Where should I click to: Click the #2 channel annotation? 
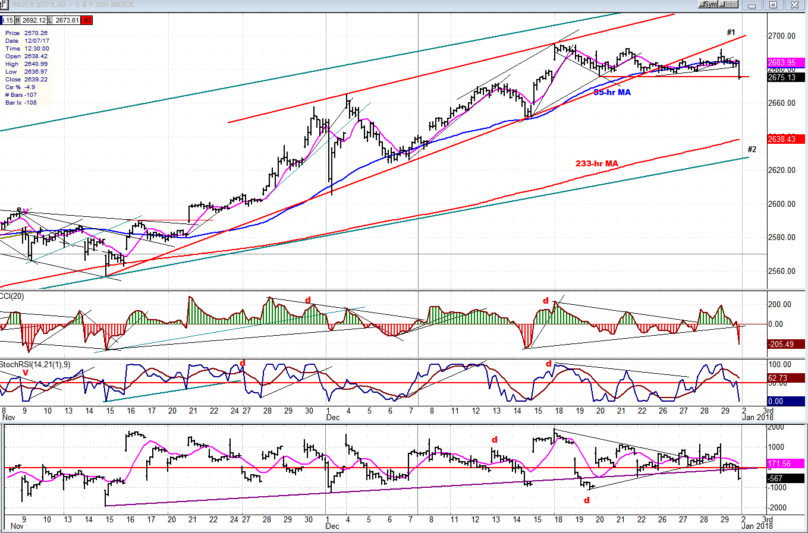coord(752,149)
